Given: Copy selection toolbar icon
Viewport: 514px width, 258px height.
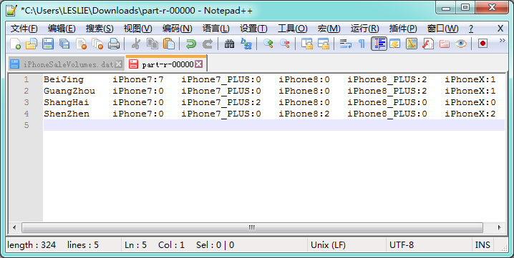Looking at the screenshot, I should point(152,44).
